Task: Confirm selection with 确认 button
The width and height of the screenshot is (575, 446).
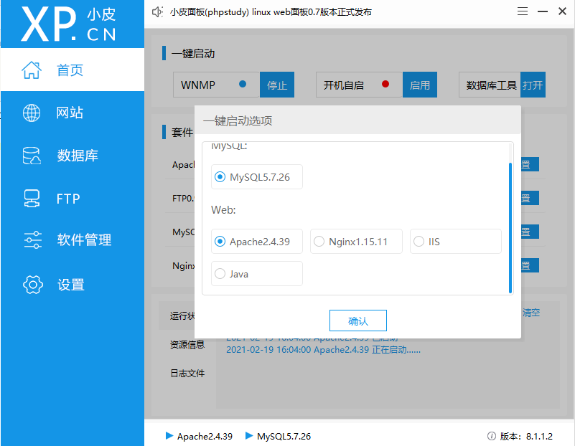Action: (357, 320)
